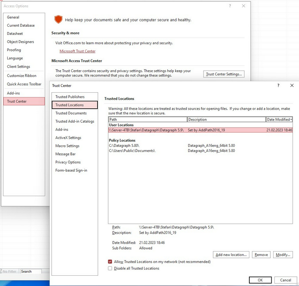Click the Modify button
The width and height of the screenshot is (299, 286).
[x=283, y=255]
